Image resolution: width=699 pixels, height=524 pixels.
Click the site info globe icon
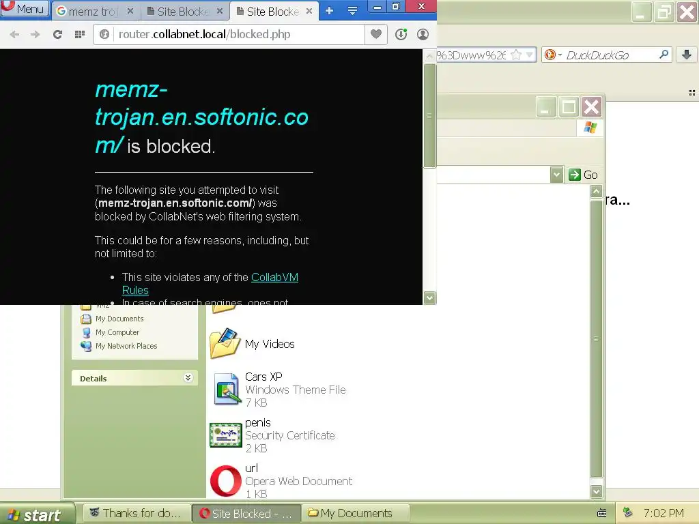(104, 34)
